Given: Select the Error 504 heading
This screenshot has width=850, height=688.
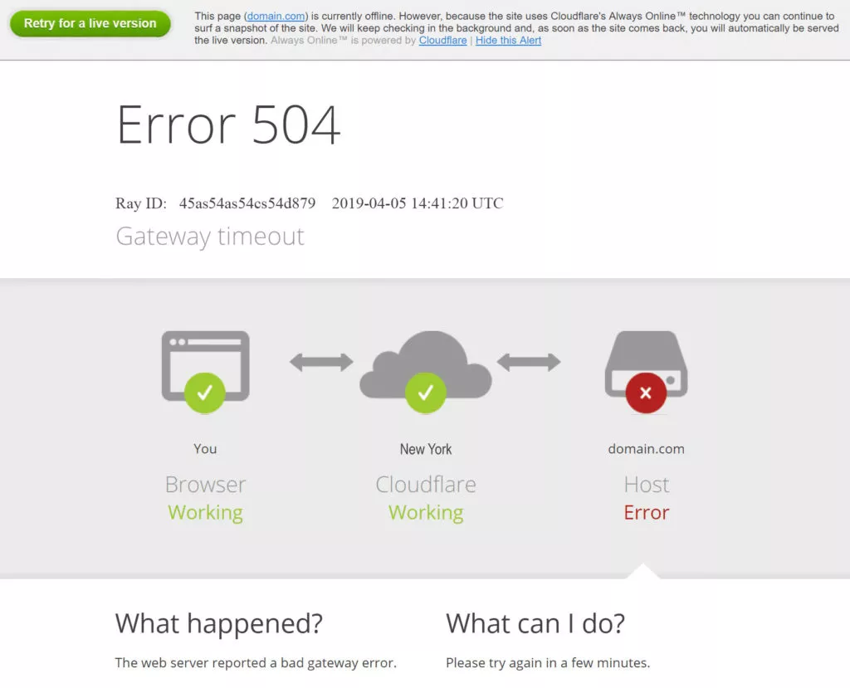Looking at the screenshot, I should (228, 124).
